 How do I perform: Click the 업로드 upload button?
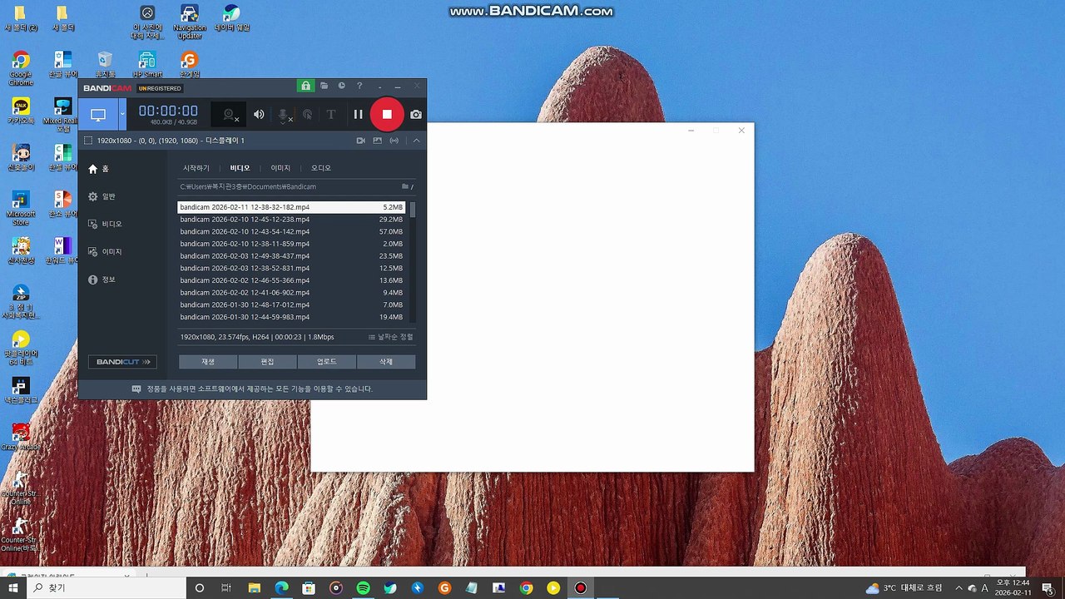327,362
